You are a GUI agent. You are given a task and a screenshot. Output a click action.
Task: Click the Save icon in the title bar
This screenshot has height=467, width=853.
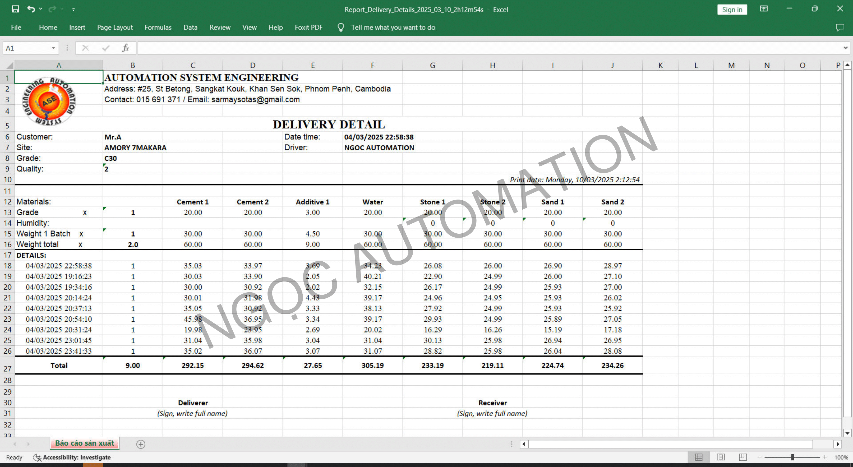pos(15,9)
